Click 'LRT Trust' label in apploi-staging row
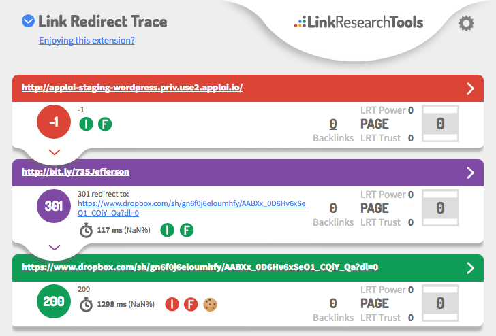Image resolution: width=496 pixels, height=336 pixels. pyautogui.click(x=381, y=138)
